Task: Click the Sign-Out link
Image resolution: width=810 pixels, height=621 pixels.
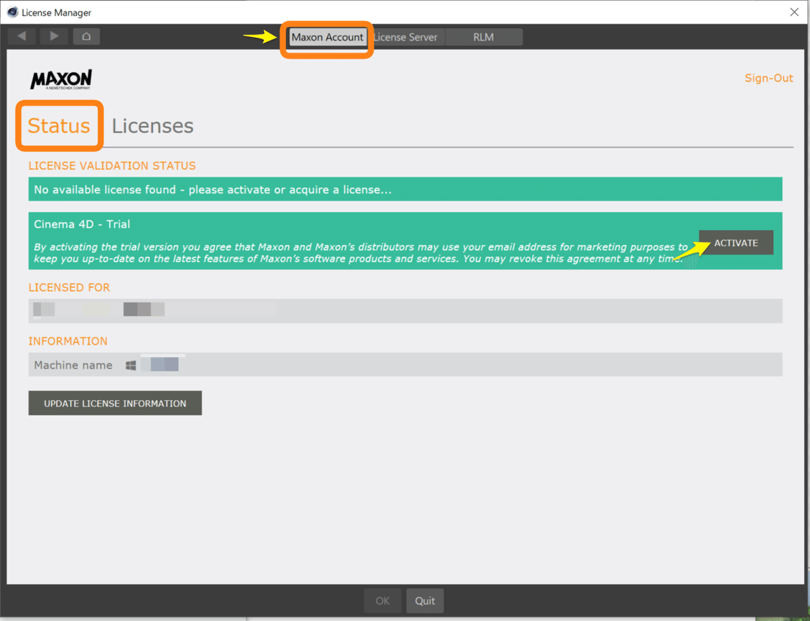Action: [769, 78]
